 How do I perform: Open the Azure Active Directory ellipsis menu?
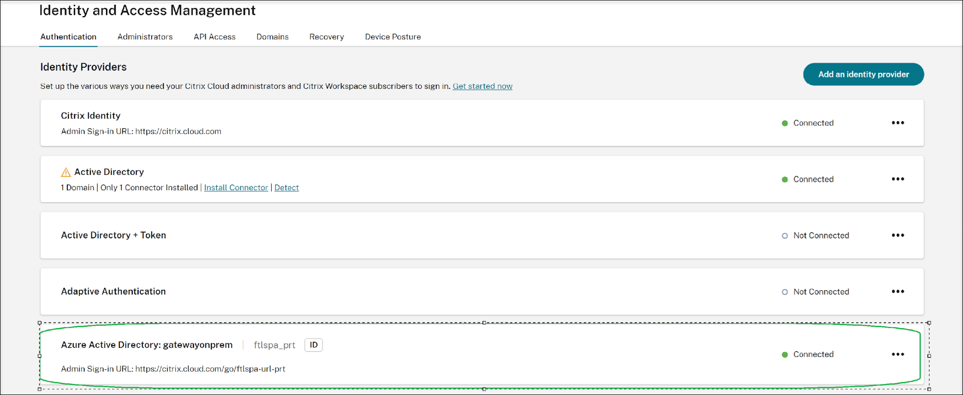click(x=898, y=355)
